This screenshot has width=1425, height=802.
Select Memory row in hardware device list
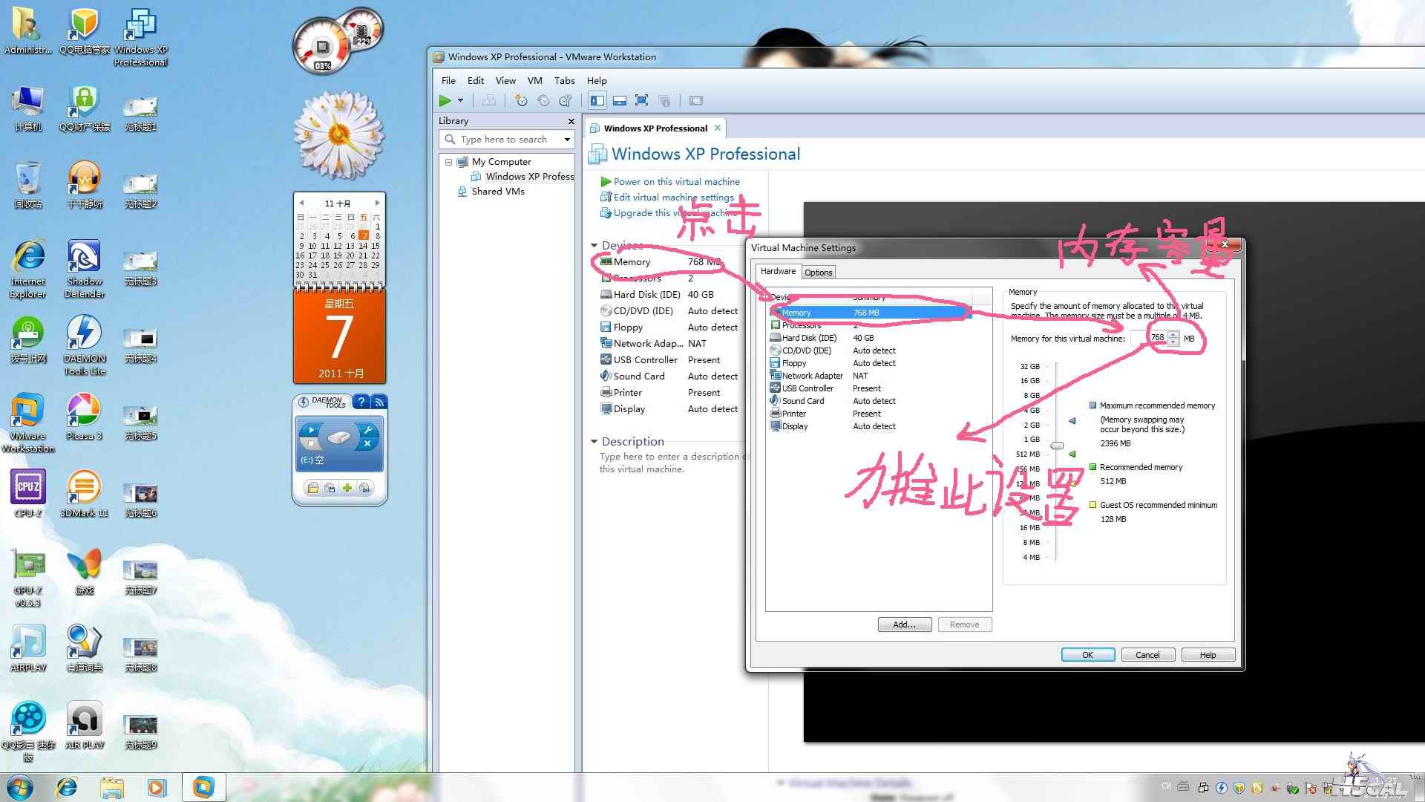(870, 313)
